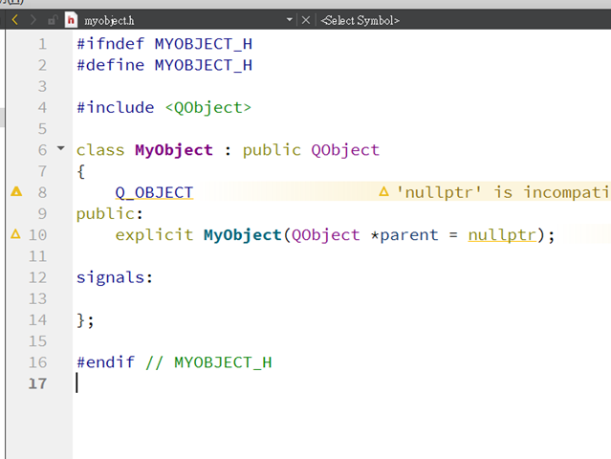Click the // MYOBJECT_H comment on line 16
Image resolution: width=611 pixels, height=459 pixels.
coord(208,362)
